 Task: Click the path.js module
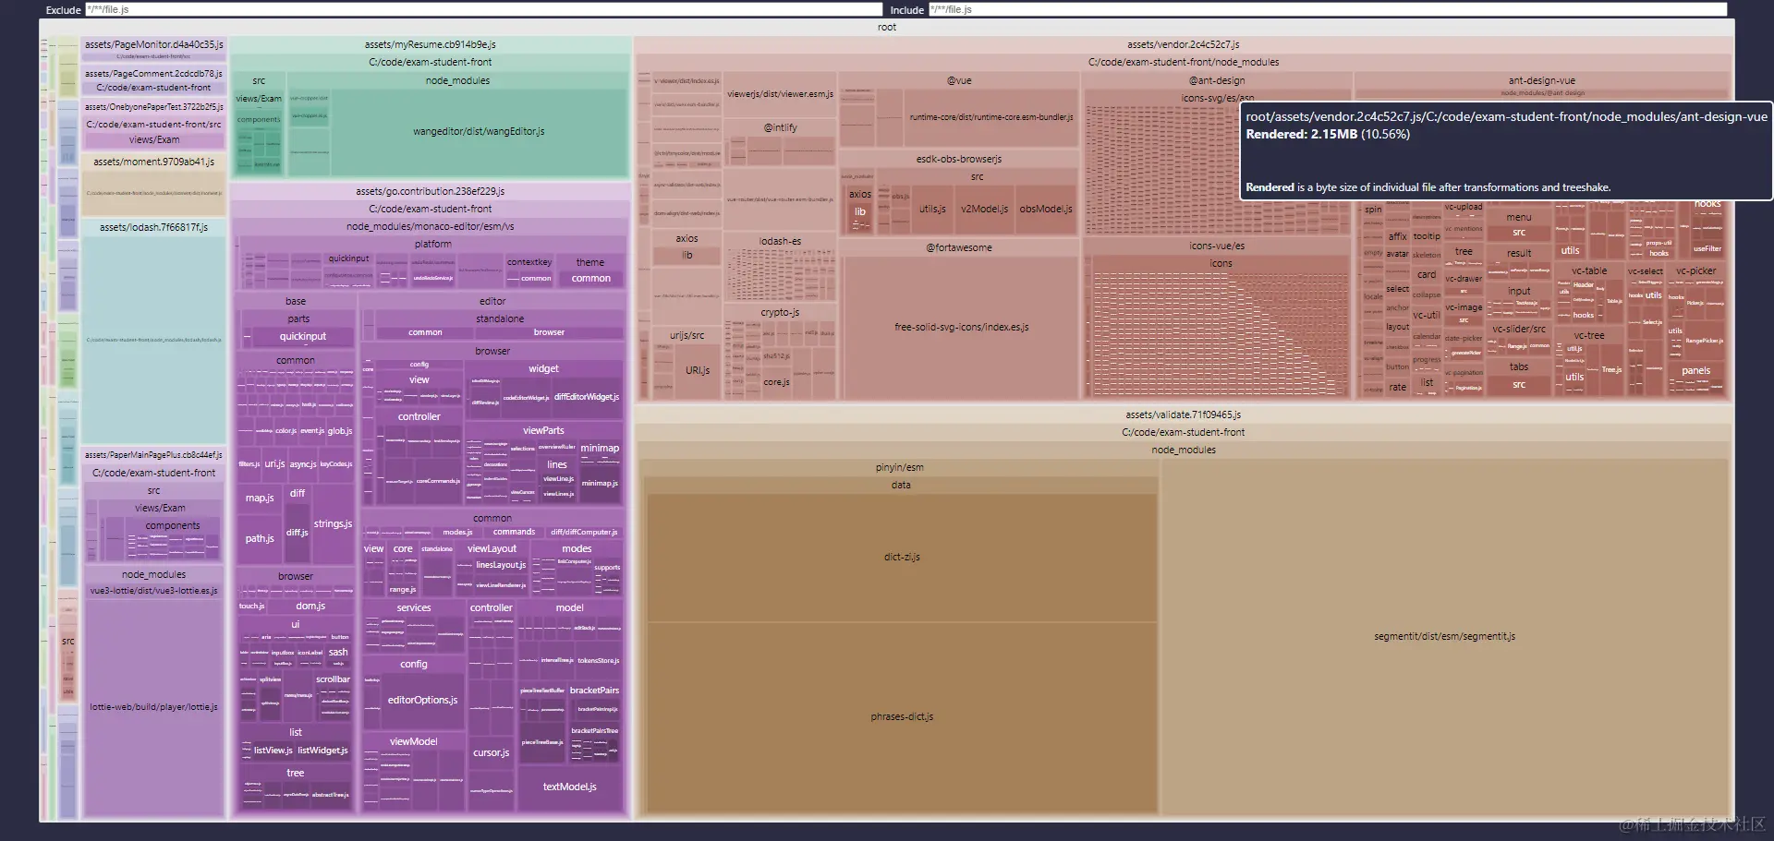tap(260, 538)
